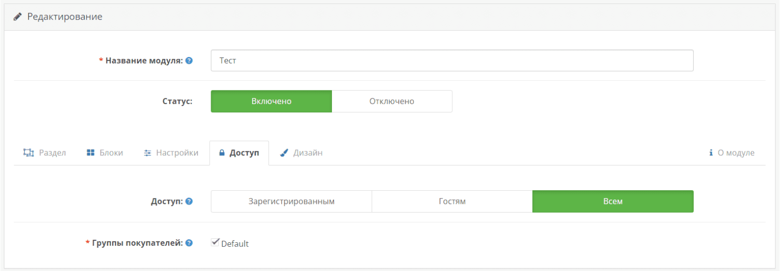Grant access to Всем

tap(613, 201)
